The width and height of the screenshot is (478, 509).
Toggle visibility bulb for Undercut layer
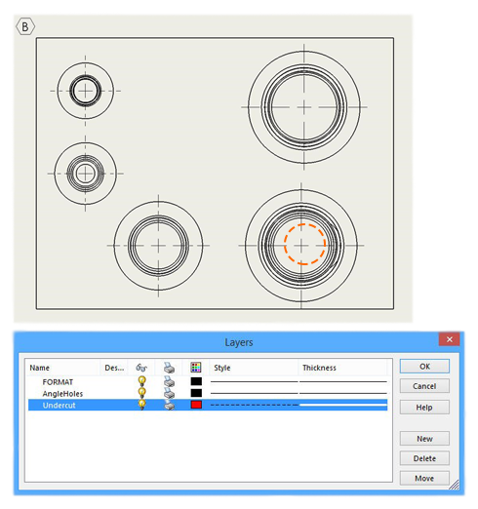(x=141, y=405)
